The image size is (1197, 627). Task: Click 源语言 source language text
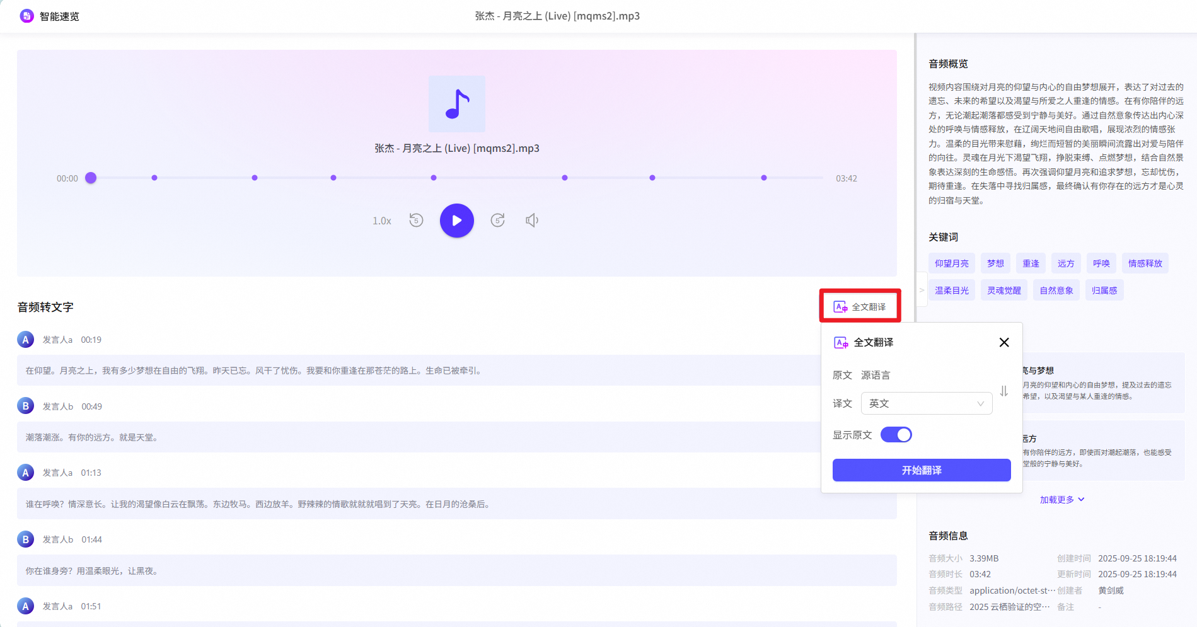876,376
